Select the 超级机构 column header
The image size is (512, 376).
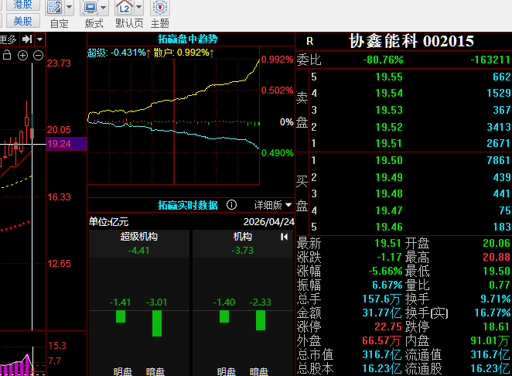point(138,237)
